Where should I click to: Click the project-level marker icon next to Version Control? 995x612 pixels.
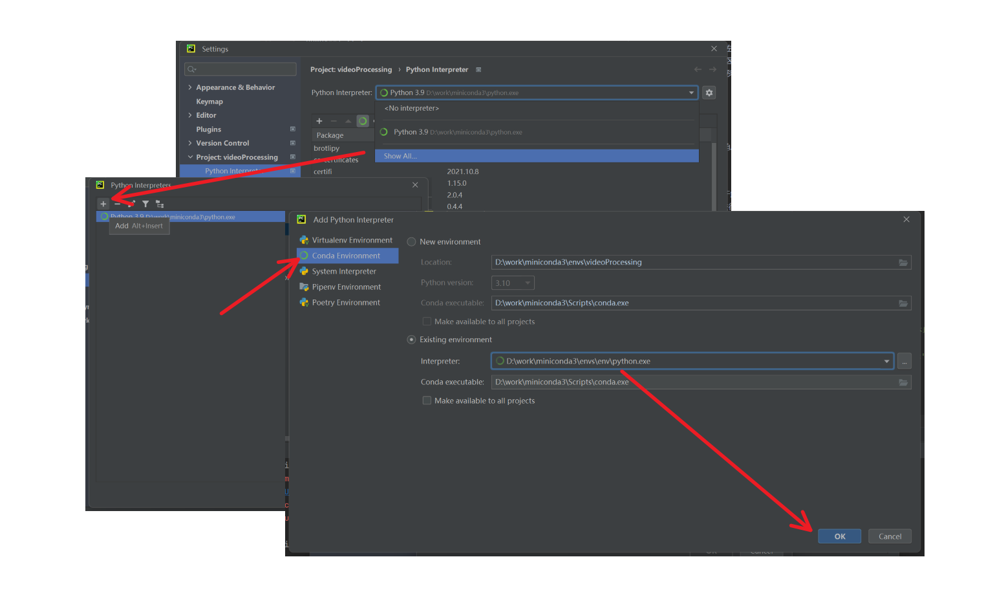[x=293, y=143]
